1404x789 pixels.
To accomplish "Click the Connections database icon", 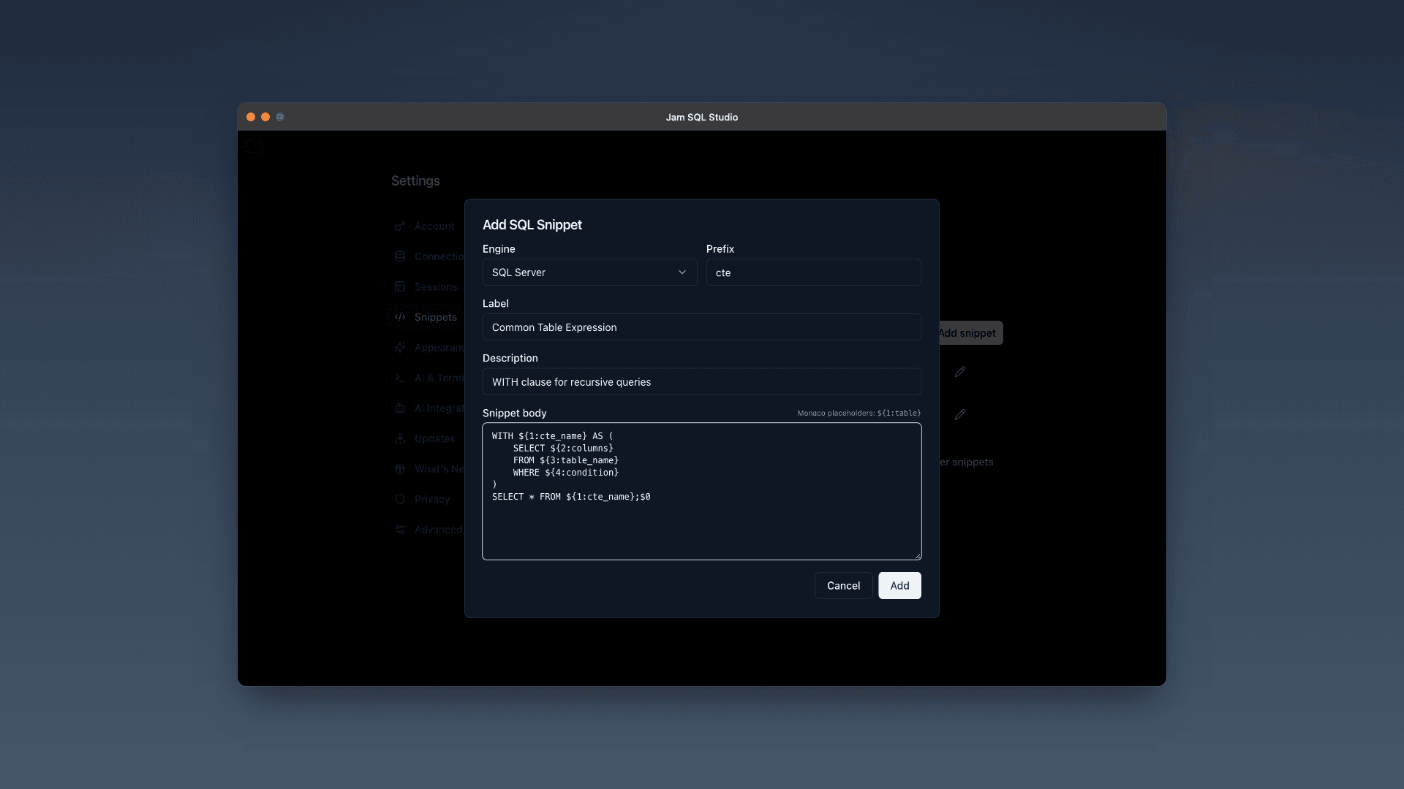I will (x=400, y=256).
